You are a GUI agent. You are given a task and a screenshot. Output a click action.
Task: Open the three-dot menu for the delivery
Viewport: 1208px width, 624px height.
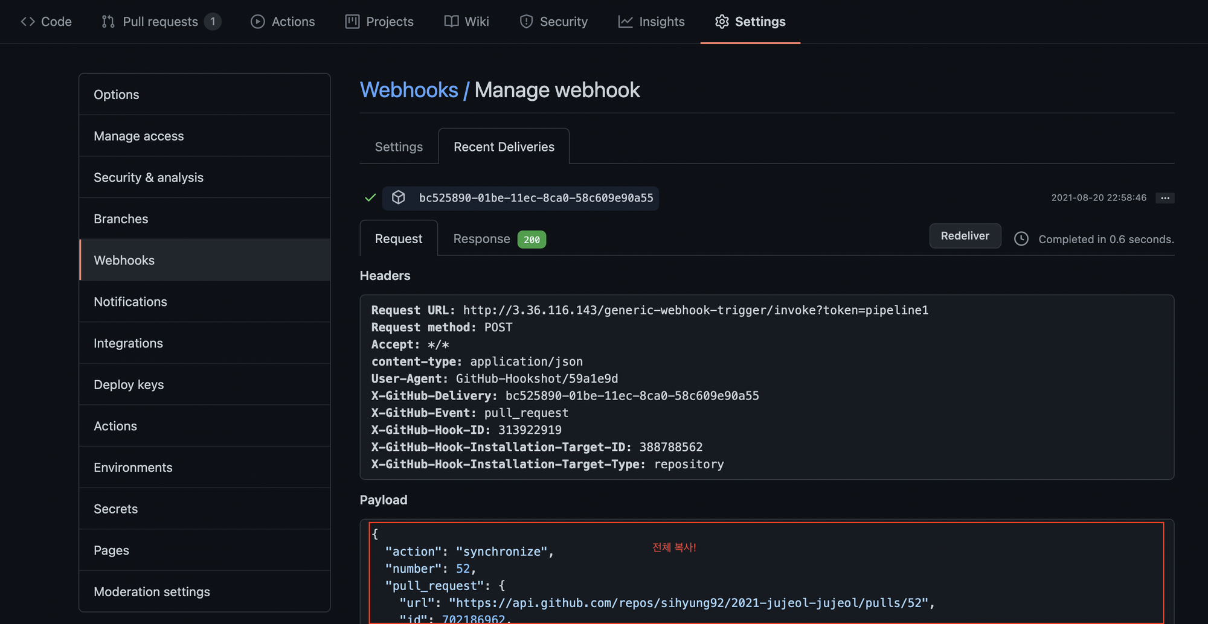pos(1165,198)
